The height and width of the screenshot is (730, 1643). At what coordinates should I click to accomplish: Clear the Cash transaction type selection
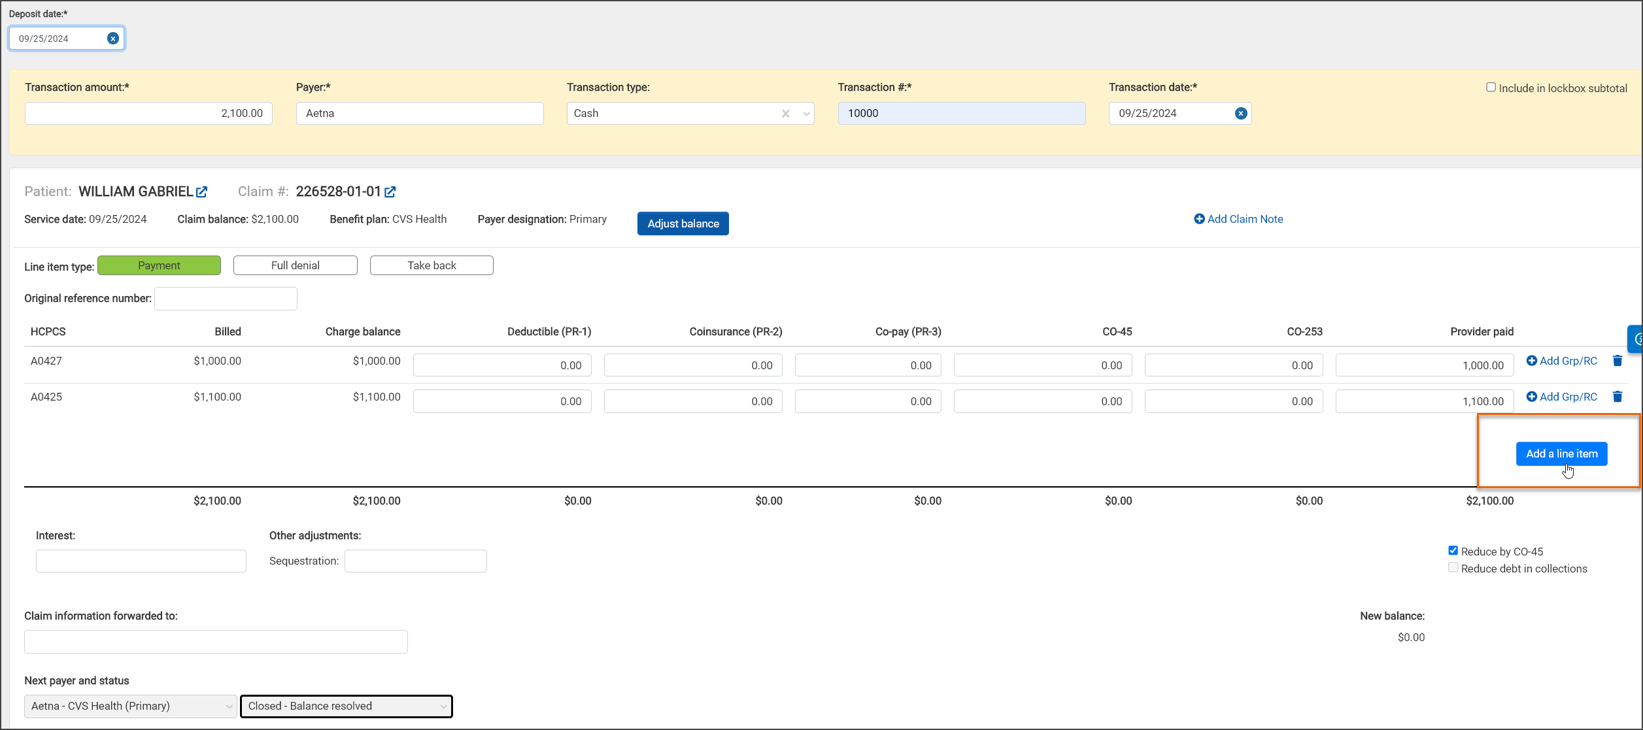tap(785, 114)
